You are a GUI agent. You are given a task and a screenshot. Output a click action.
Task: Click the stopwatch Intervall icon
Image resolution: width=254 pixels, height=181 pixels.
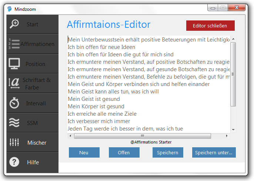(14, 103)
